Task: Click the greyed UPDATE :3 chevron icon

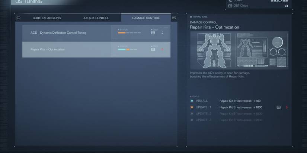Action: [192, 120]
